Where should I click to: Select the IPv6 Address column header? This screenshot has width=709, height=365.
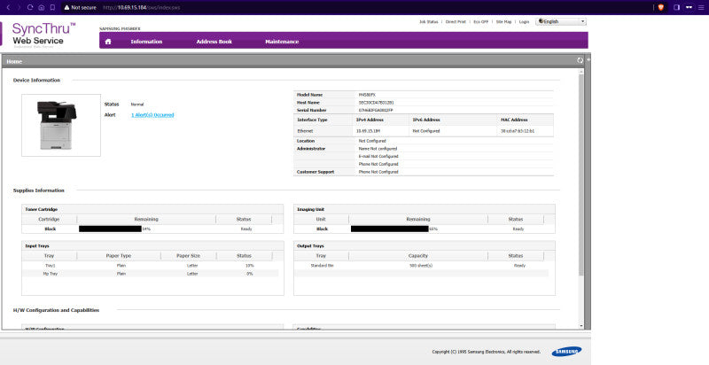426,120
